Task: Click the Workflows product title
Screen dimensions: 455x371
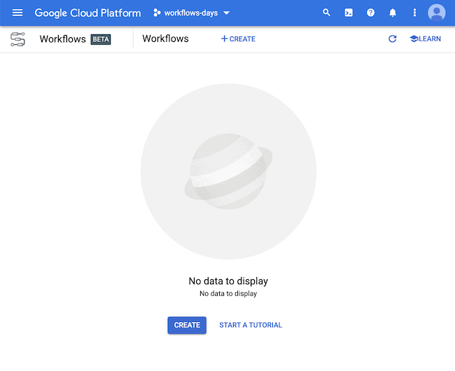Action: click(63, 39)
